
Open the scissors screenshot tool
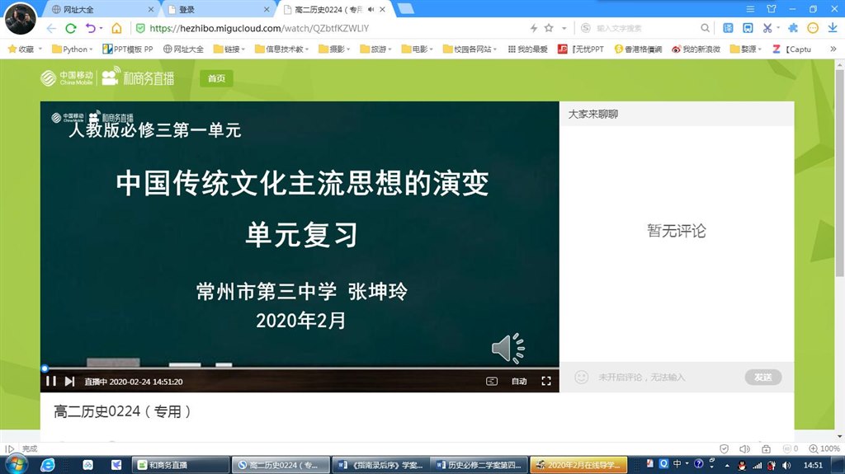(x=767, y=28)
